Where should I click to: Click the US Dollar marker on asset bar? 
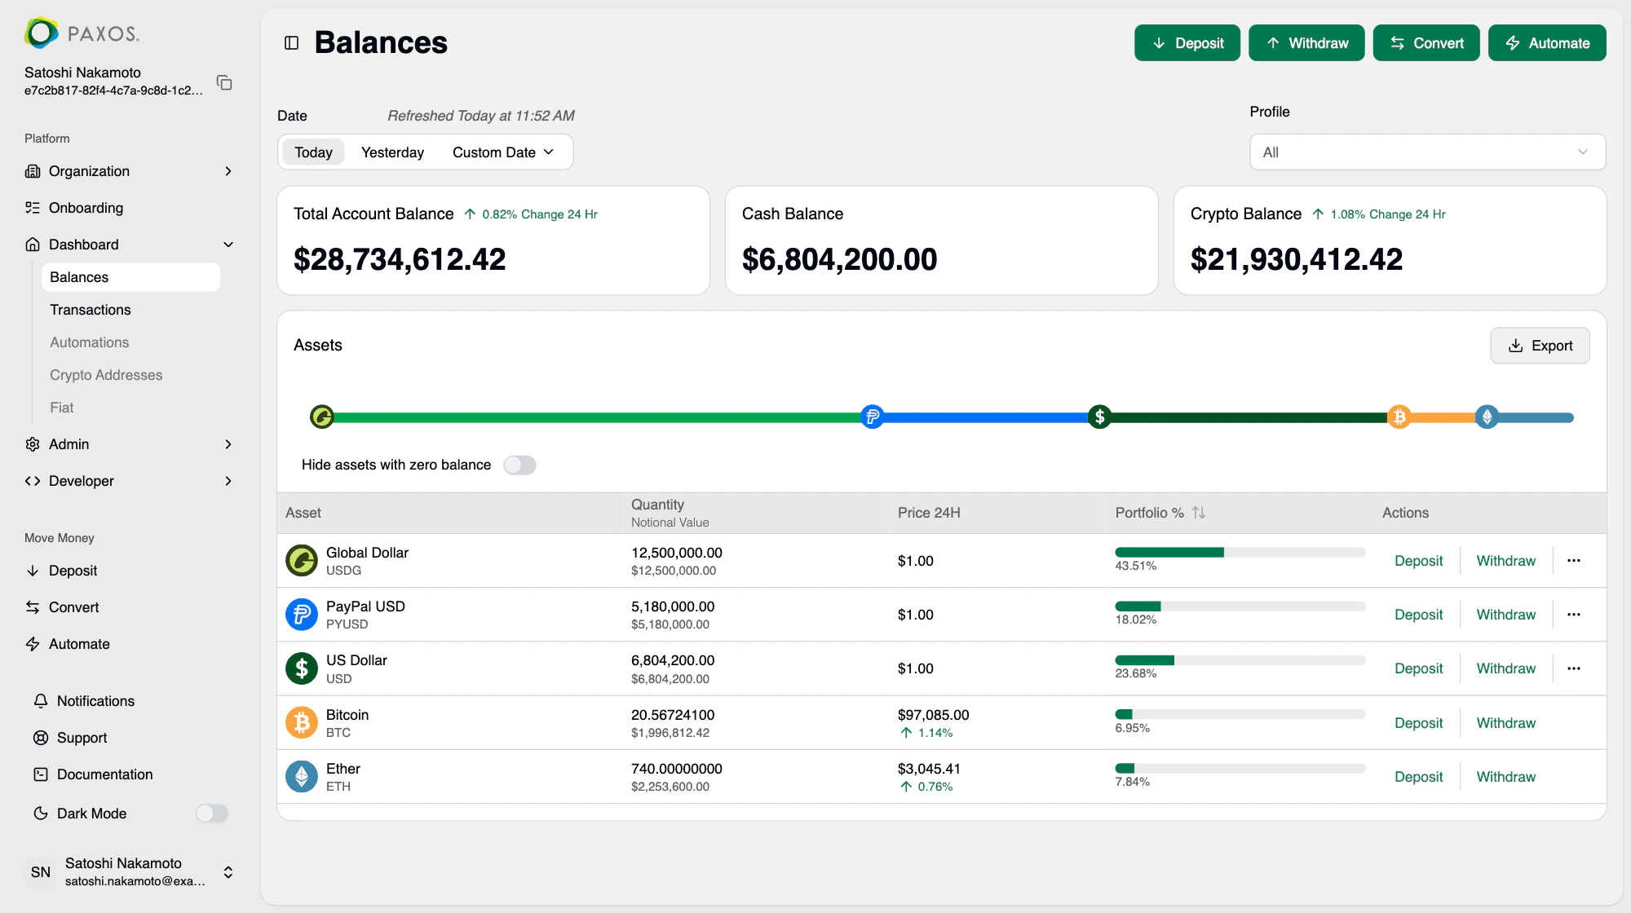point(1099,417)
